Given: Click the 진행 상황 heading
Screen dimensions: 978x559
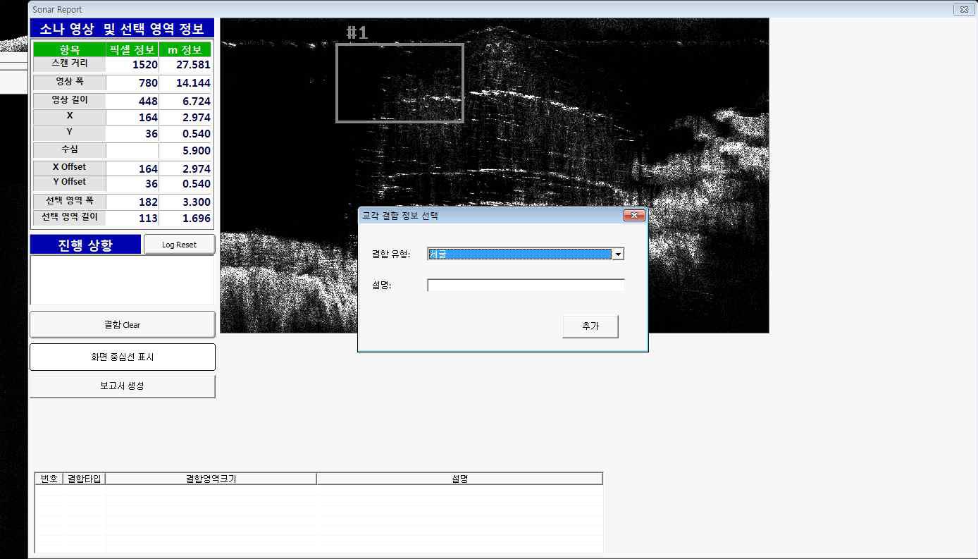Looking at the screenshot, I should point(85,245).
